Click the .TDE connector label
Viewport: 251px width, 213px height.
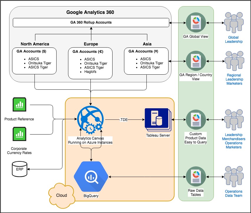point(123,120)
